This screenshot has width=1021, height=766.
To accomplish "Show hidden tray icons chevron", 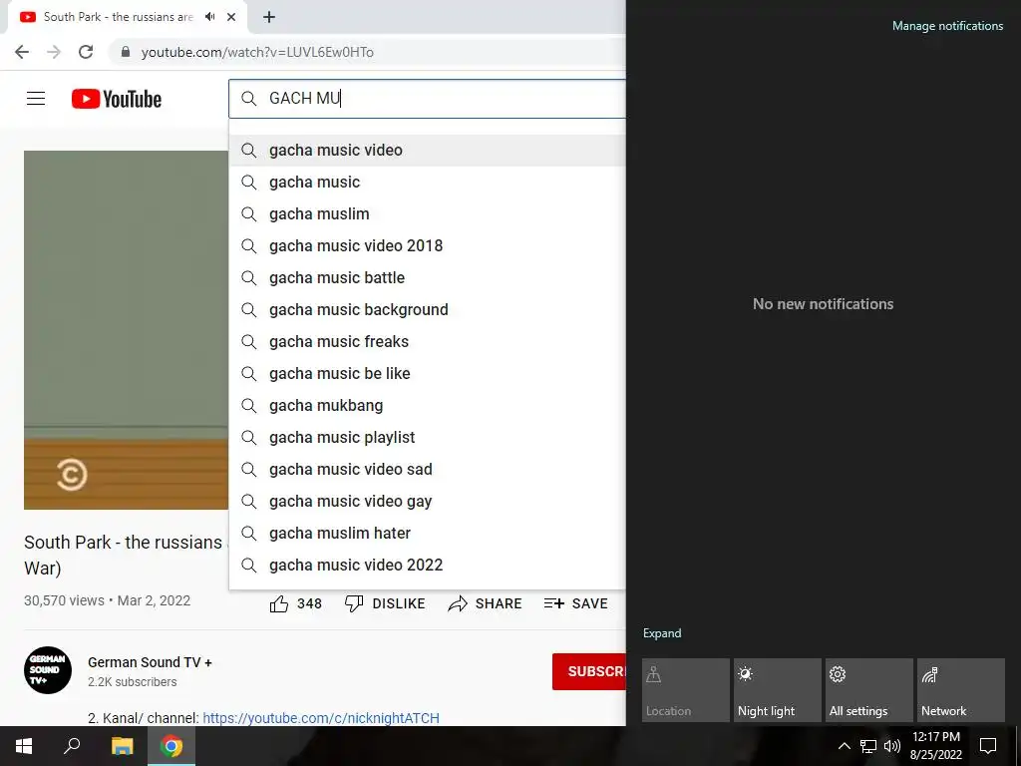I will [844, 746].
